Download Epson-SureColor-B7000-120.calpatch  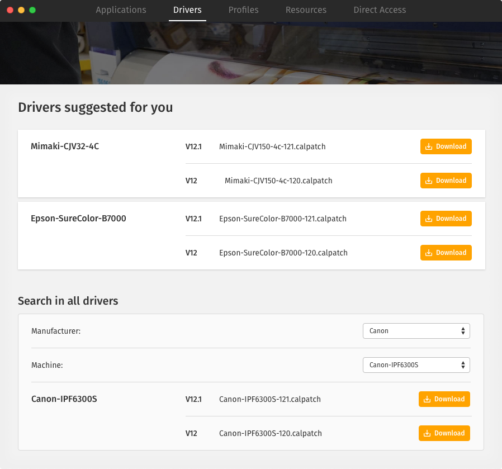(446, 253)
